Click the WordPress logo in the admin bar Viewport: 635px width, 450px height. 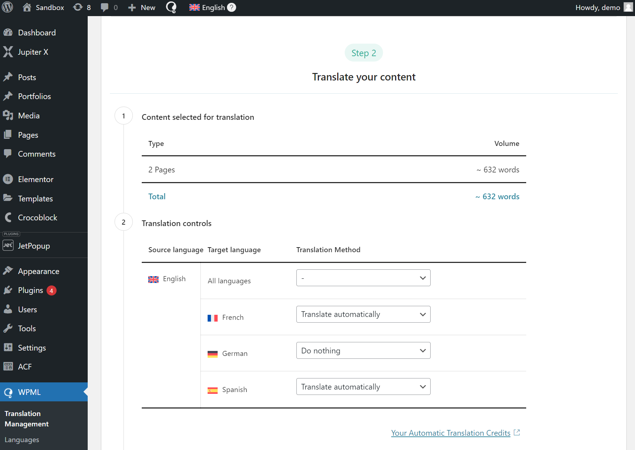(x=7, y=7)
